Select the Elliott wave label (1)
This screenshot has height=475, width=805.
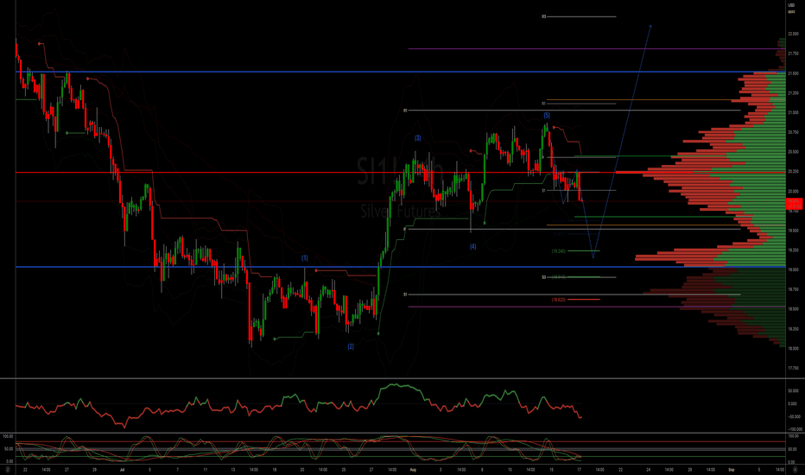[304, 257]
